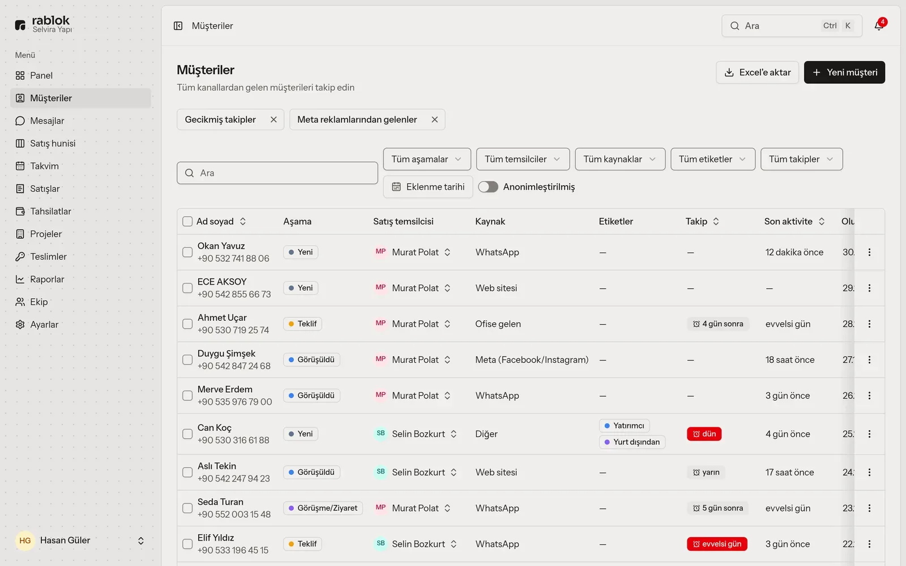This screenshot has width=906, height=566.
Task: Click the yarın reminder badge
Action: pyautogui.click(x=706, y=473)
